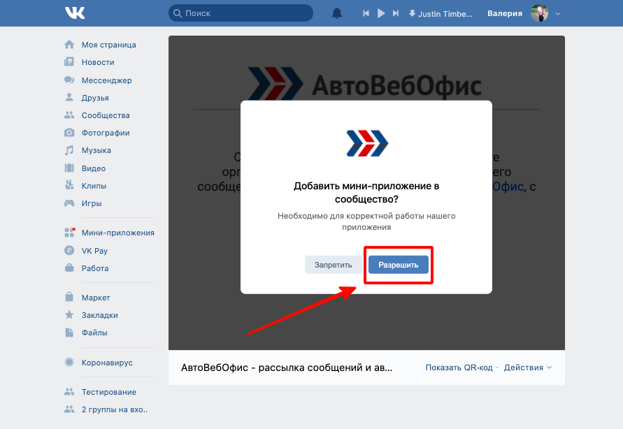Viewport: 623px width, 429px height.
Task: Go to Новости feed
Action: coord(98,62)
